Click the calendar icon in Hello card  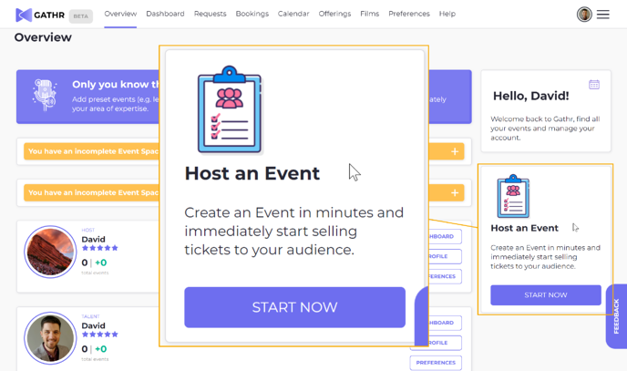594,85
